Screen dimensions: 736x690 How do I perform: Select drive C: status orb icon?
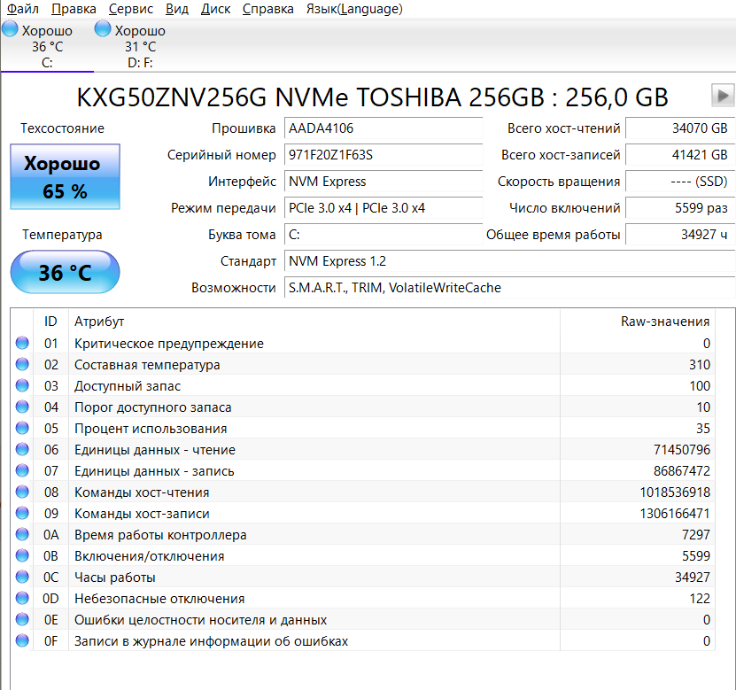pos(11,30)
